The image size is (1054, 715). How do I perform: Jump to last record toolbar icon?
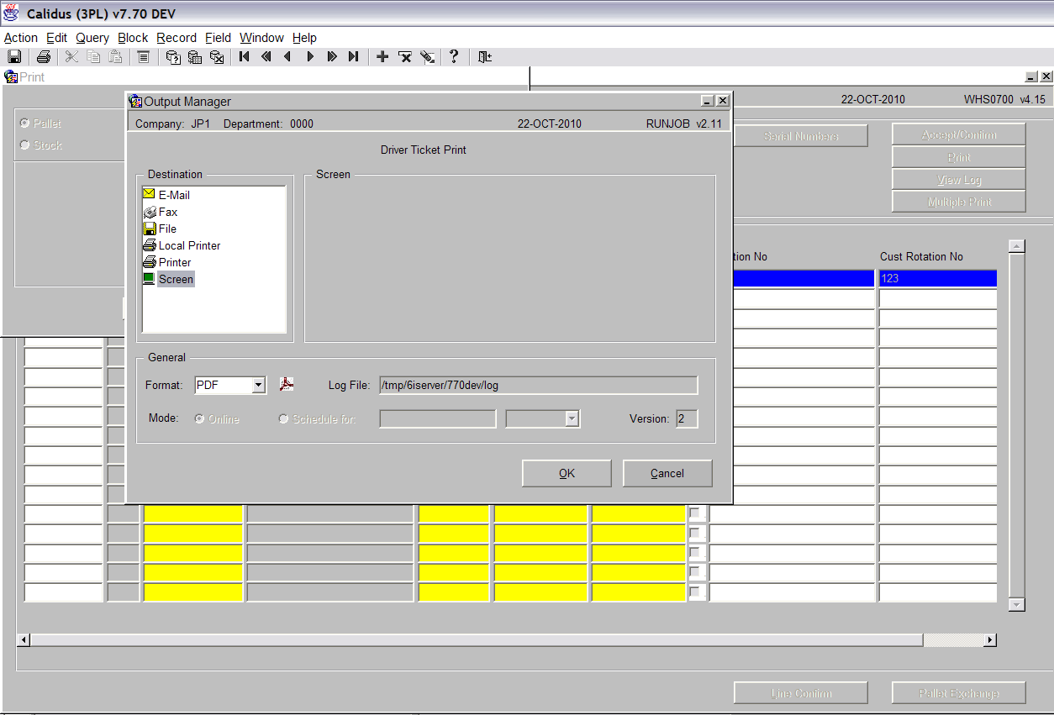point(354,56)
